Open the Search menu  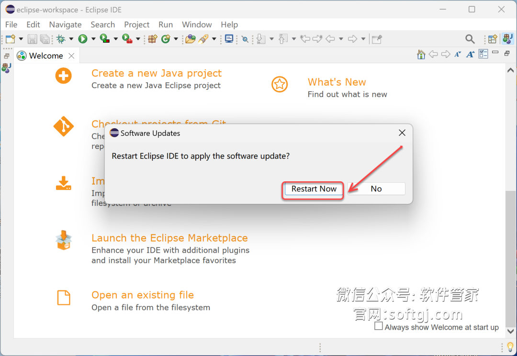click(x=103, y=25)
